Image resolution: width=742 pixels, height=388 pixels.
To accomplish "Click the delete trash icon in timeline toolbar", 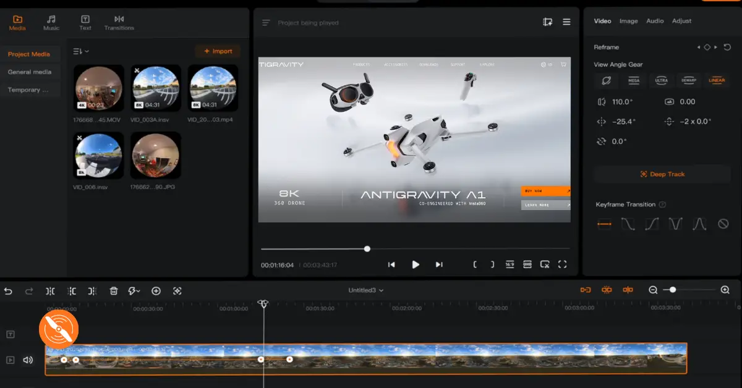I will click(x=114, y=291).
